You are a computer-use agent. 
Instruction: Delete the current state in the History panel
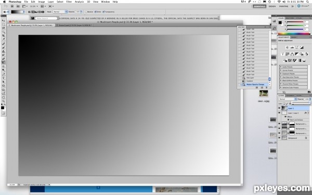coord(267,87)
